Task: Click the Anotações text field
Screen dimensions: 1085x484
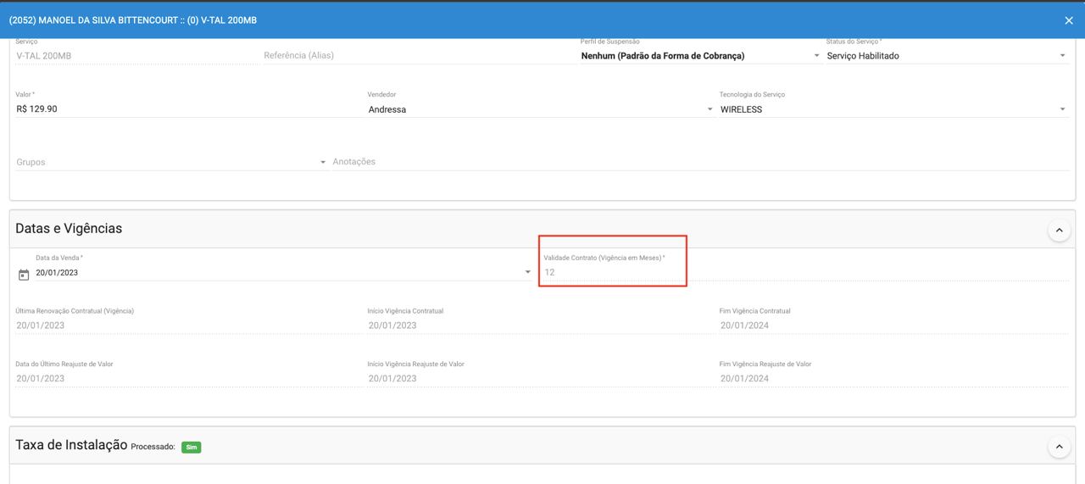Action: [x=700, y=162]
